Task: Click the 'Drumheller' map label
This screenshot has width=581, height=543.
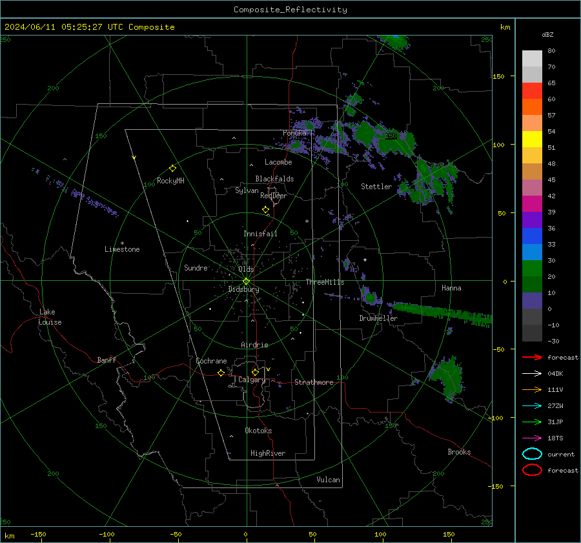Action: 378,318
